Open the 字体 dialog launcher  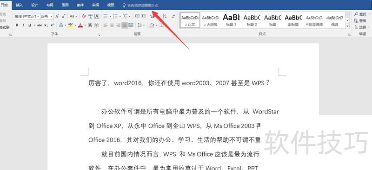coord(99,35)
